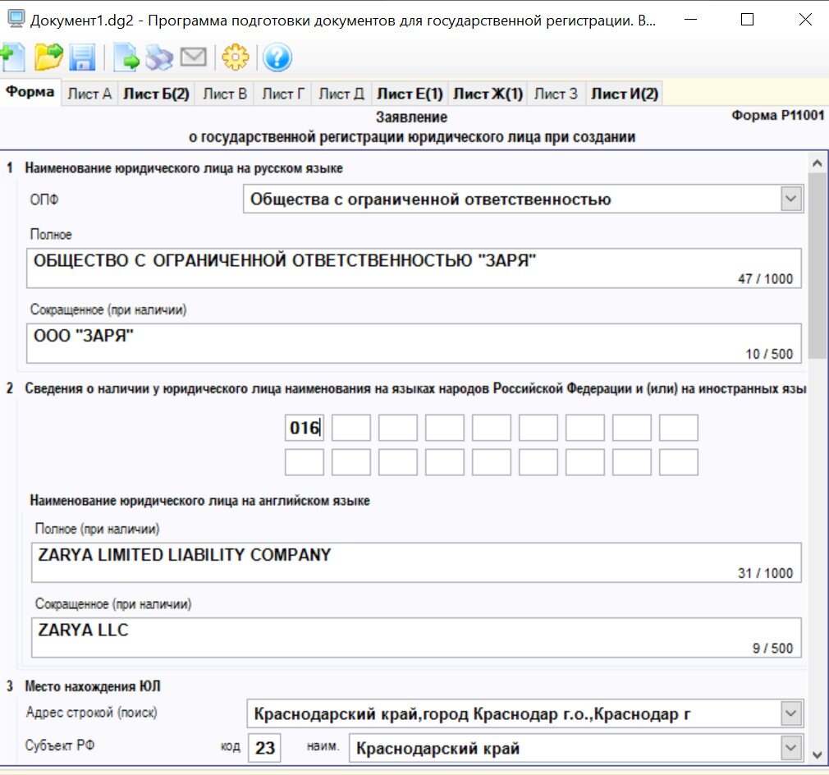Screen dimensions: 829x775
Task: Click heading Наименование юридического лица на русском языке
Action: click(x=184, y=168)
